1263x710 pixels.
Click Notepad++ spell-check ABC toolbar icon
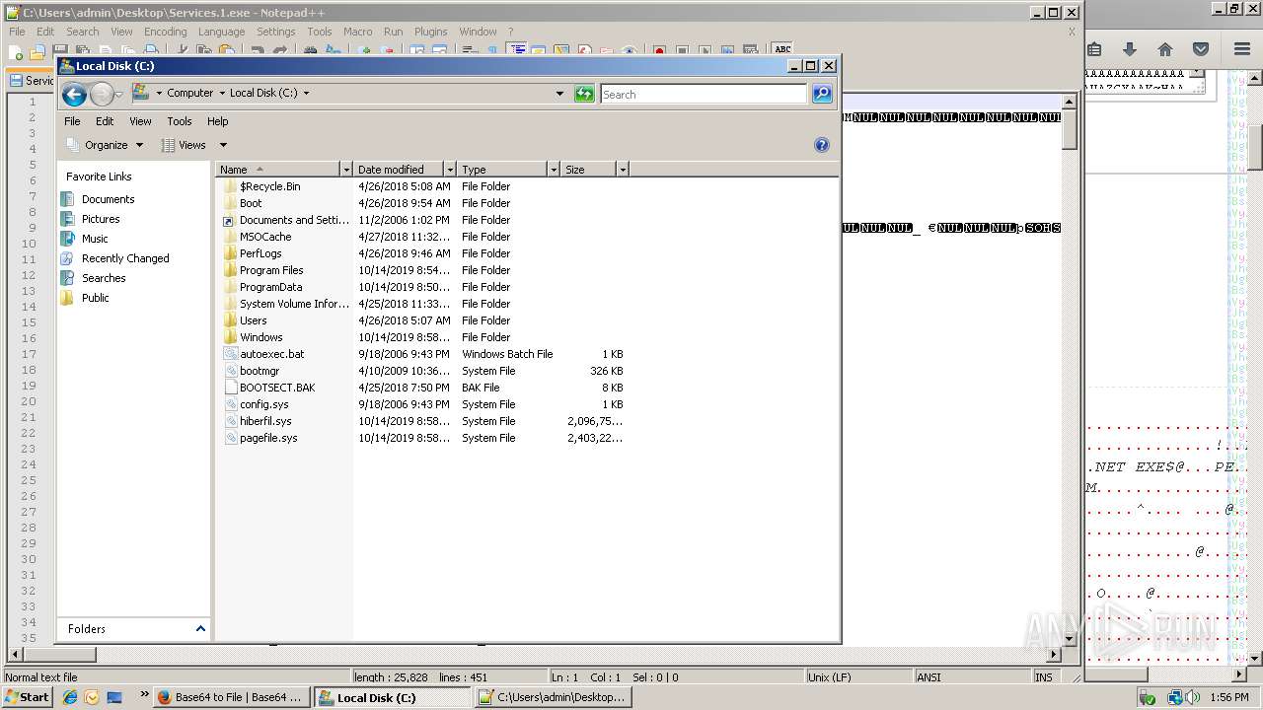[782, 49]
